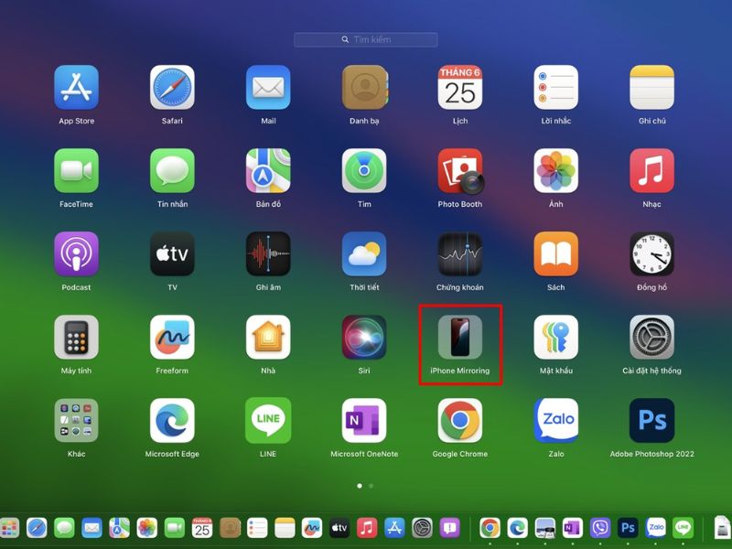Click Music in the Dock
Viewport: 732px width, 549px height.
[367, 528]
